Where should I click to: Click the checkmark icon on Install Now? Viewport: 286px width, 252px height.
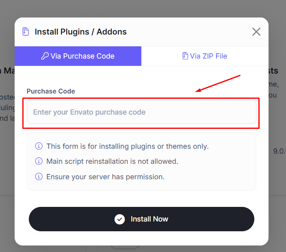click(x=120, y=219)
